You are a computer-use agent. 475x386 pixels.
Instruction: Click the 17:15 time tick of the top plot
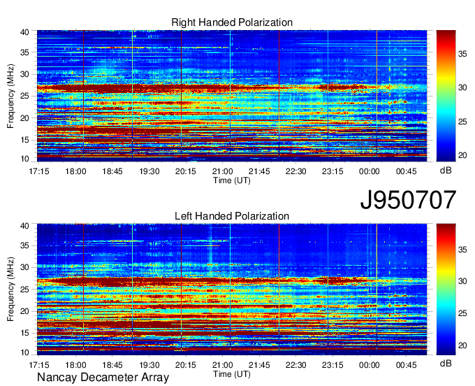(x=39, y=171)
